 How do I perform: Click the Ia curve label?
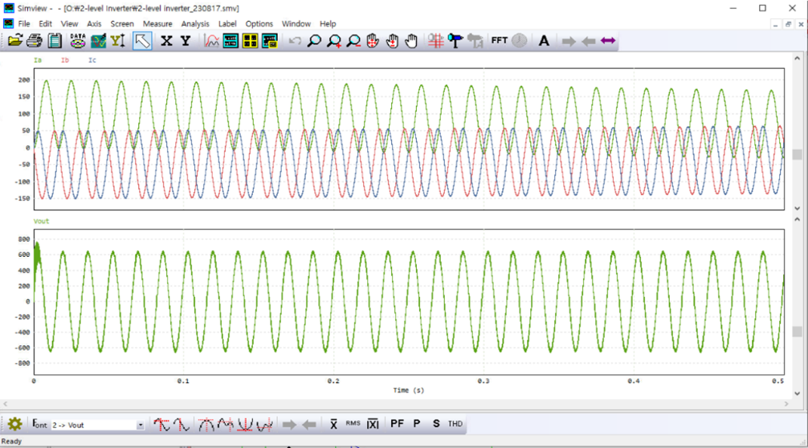(x=38, y=59)
